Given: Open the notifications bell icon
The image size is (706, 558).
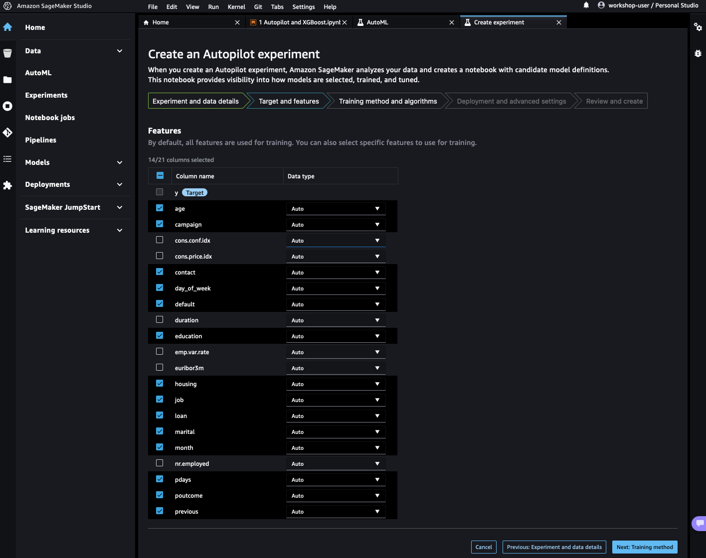Looking at the screenshot, I should pyautogui.click(x=586, y=5).
